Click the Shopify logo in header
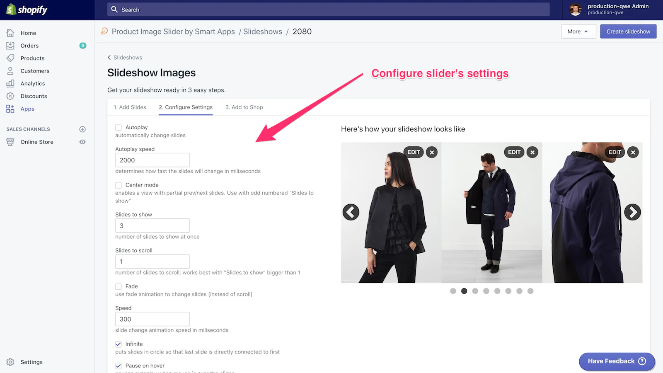Screen dimensions: 663x373 27,10
